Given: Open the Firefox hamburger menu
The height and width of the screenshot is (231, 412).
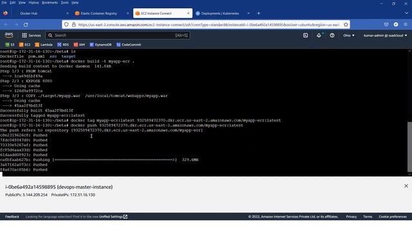Looking at the screenshot, I should tap(406, 24).
